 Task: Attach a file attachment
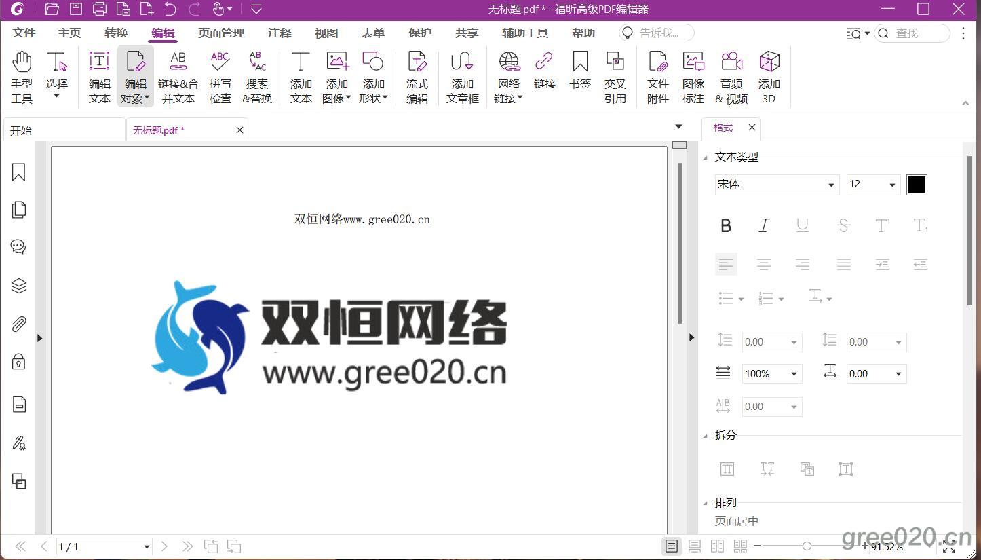(657, 77)
